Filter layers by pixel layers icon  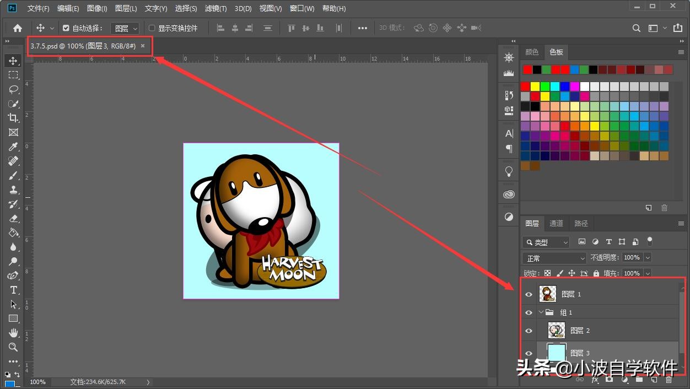pyautogui.click(x=581, y=242)
